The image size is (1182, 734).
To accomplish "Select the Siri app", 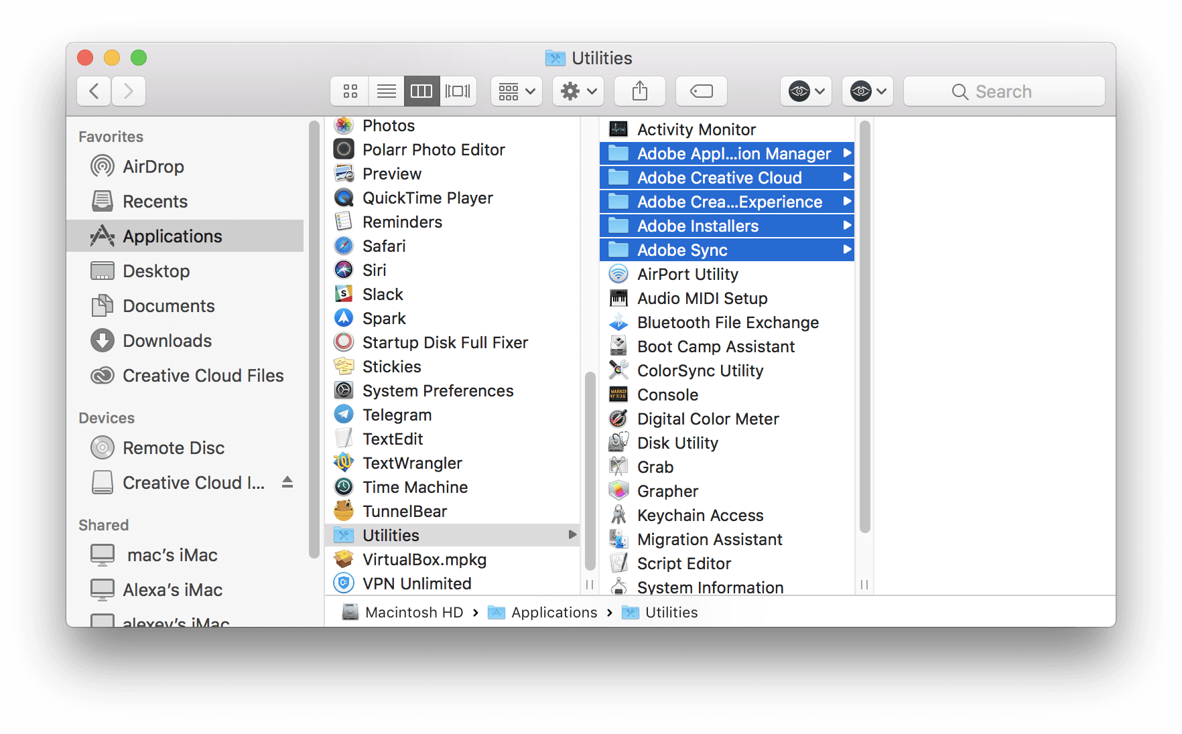I will coord(452,270).
